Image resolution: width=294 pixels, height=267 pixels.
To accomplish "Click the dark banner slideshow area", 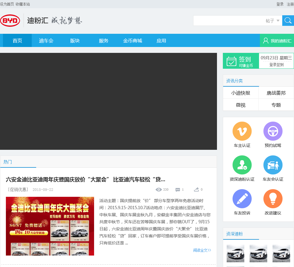I will (x=108, y=101).
